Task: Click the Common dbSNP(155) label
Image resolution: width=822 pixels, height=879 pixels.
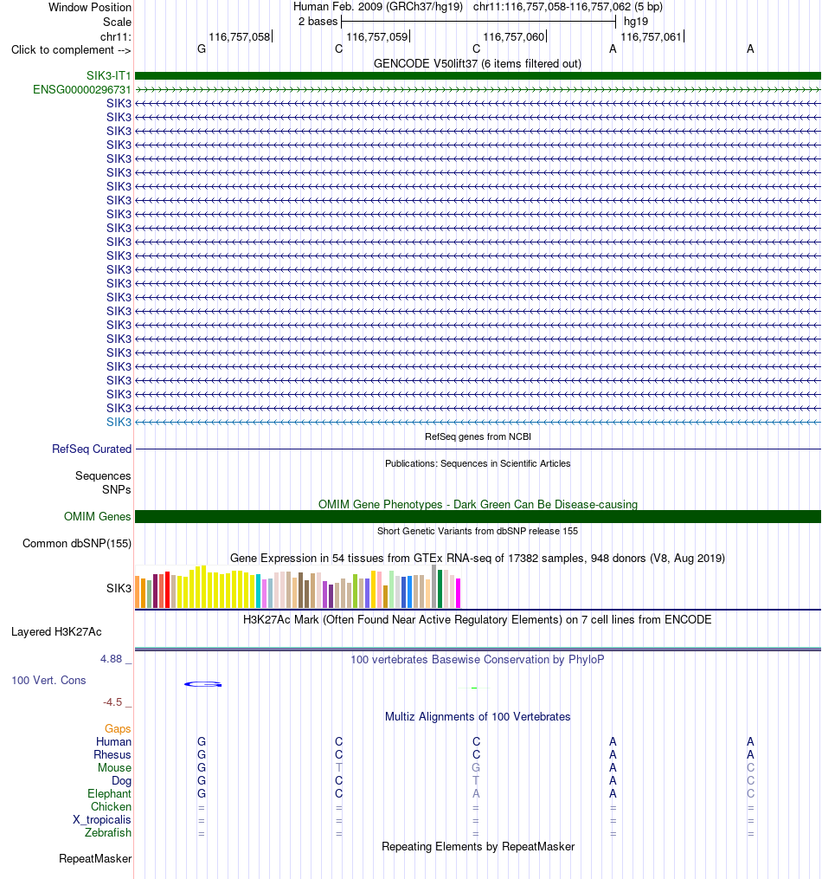Action: tap(77, 543)
